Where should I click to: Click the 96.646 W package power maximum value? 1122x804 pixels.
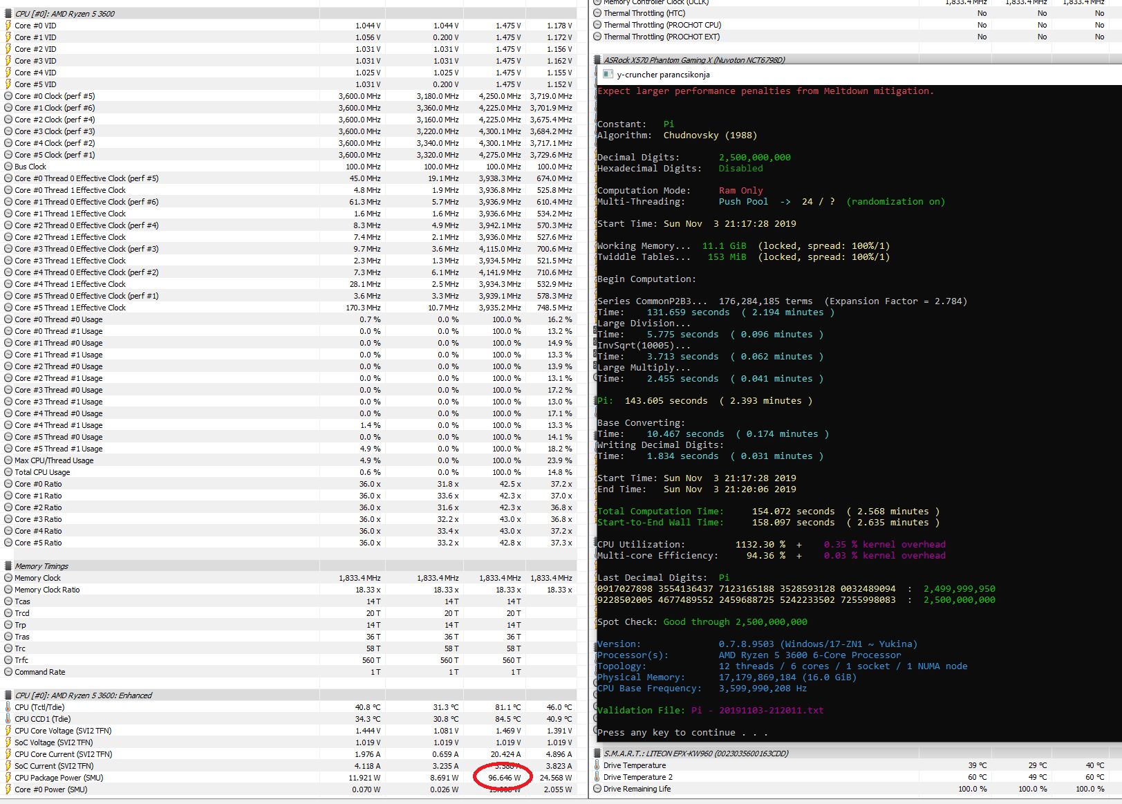pos(505,778)
